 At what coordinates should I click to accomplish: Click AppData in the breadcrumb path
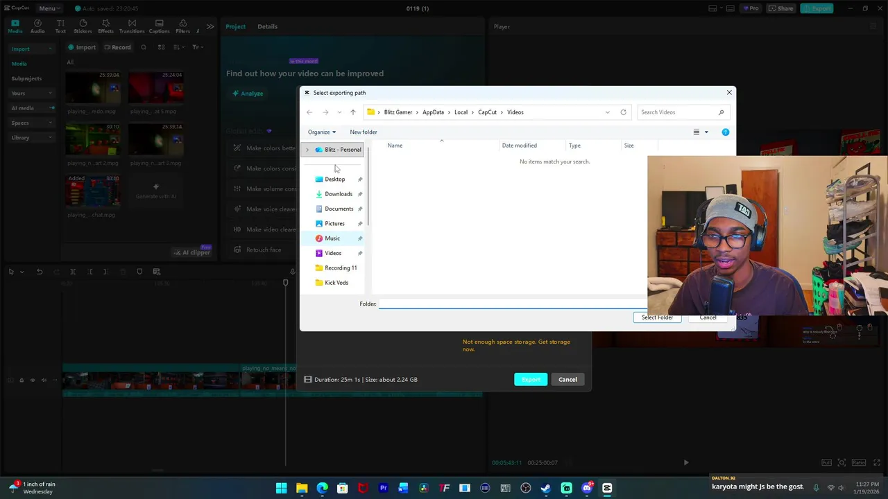pyautogui.click(x=433, y=112)
